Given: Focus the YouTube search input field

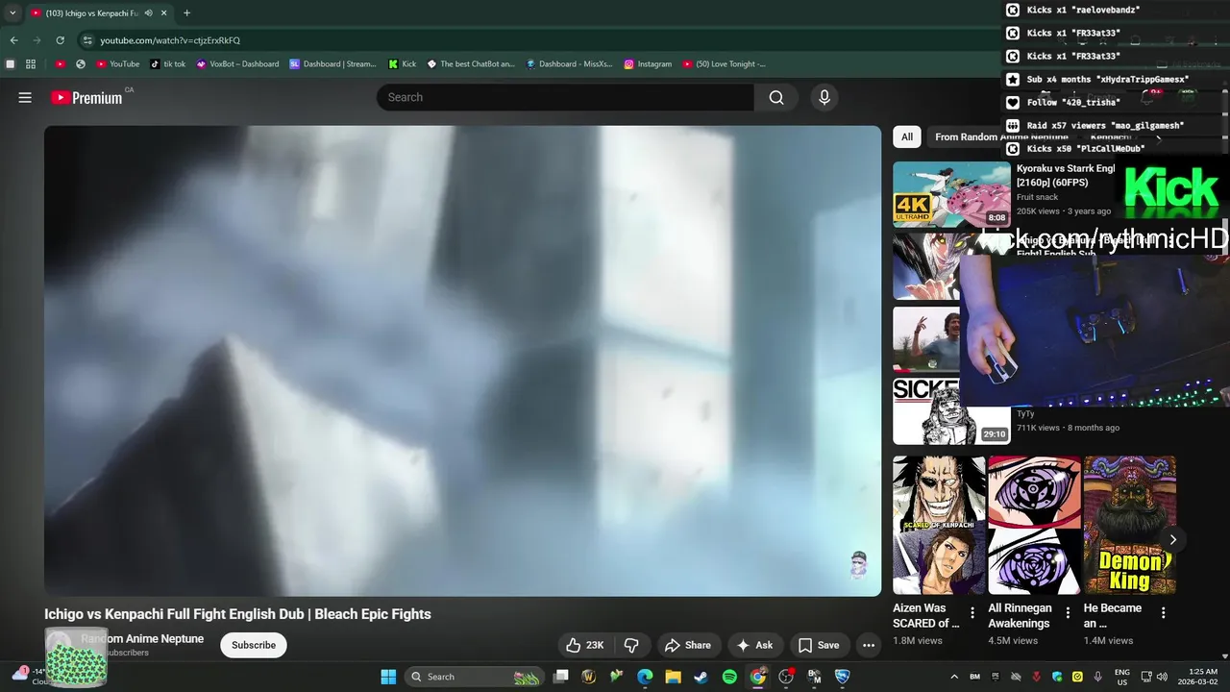Looking at the screenshot, I should [x=565, y=97].
